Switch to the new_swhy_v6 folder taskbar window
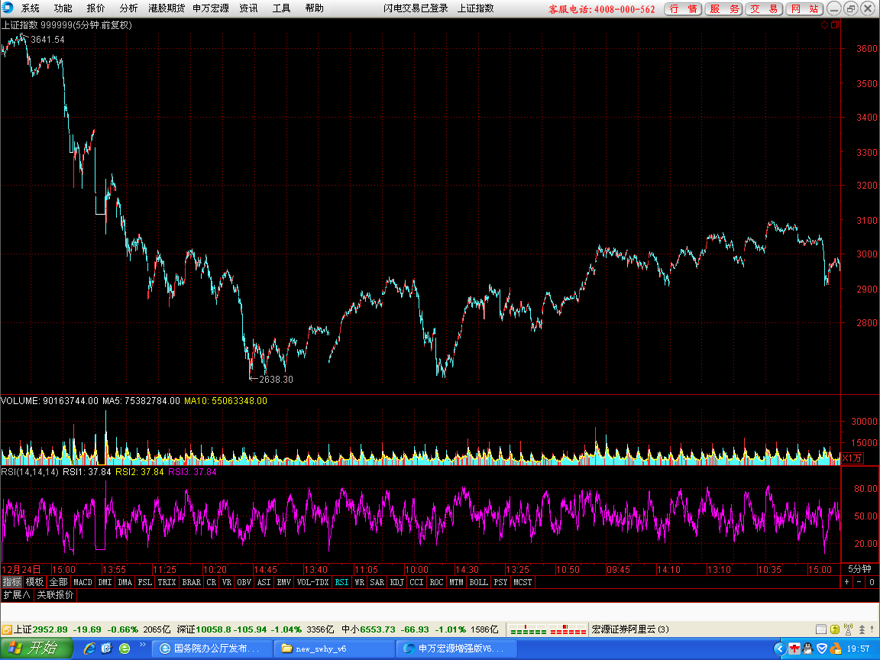 [334, 649]
